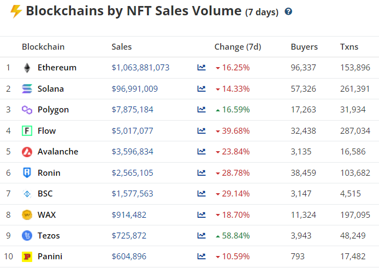The image size is (379, 268).
Task: Open the Ethereum blockchain link
Action: pyautogui.click(x=57, y=68)
